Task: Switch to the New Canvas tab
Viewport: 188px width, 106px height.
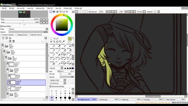Action: click(174, 100)
